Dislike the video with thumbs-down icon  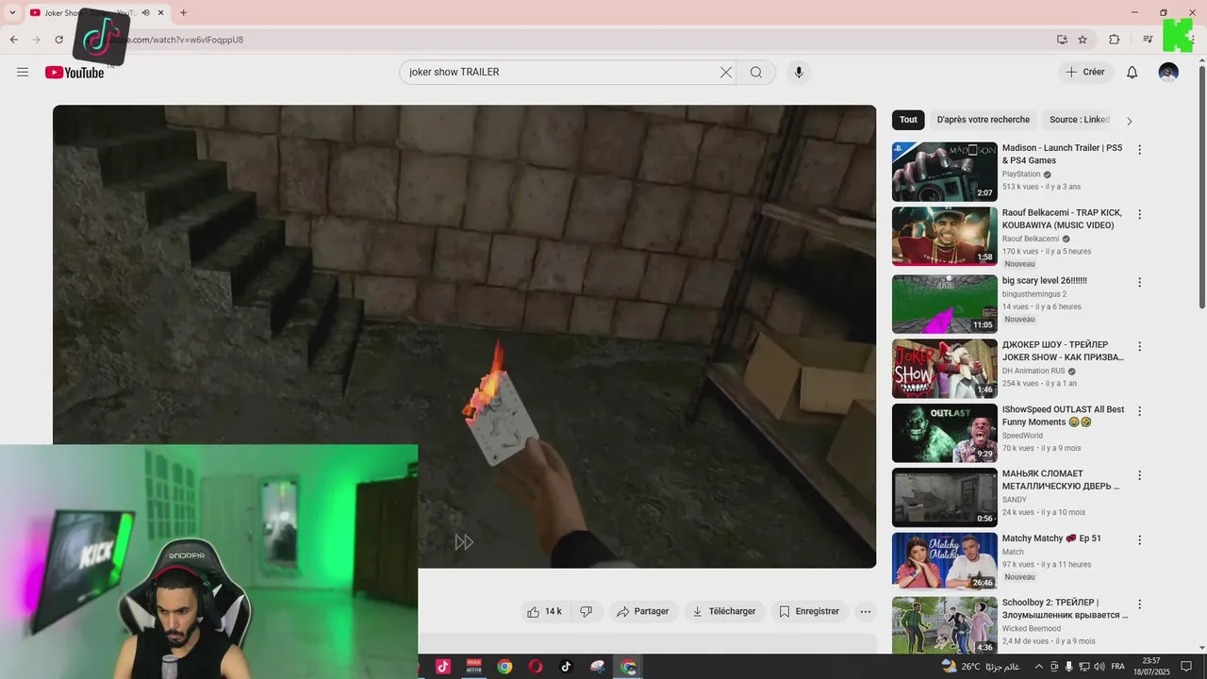[586, 611]
